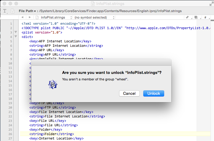Place cursor in the 'Folder' string on line 26

click(x=51, y=134)
